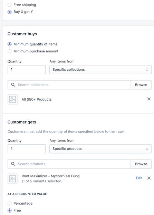
Task: Remove All $50+ Products collection
Action: (x=149, y=99)
